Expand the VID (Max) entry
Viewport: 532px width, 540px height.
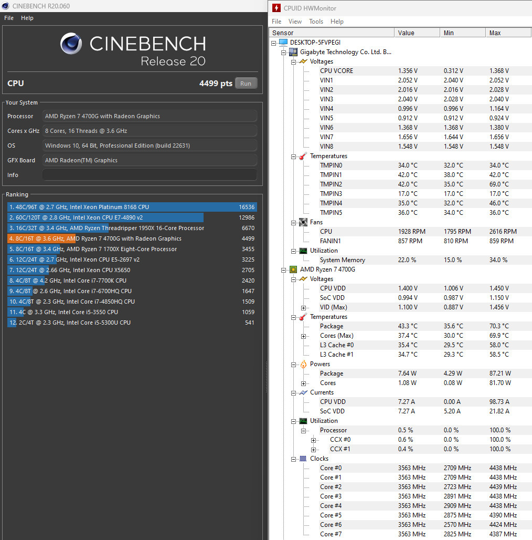tap(303, 308)
